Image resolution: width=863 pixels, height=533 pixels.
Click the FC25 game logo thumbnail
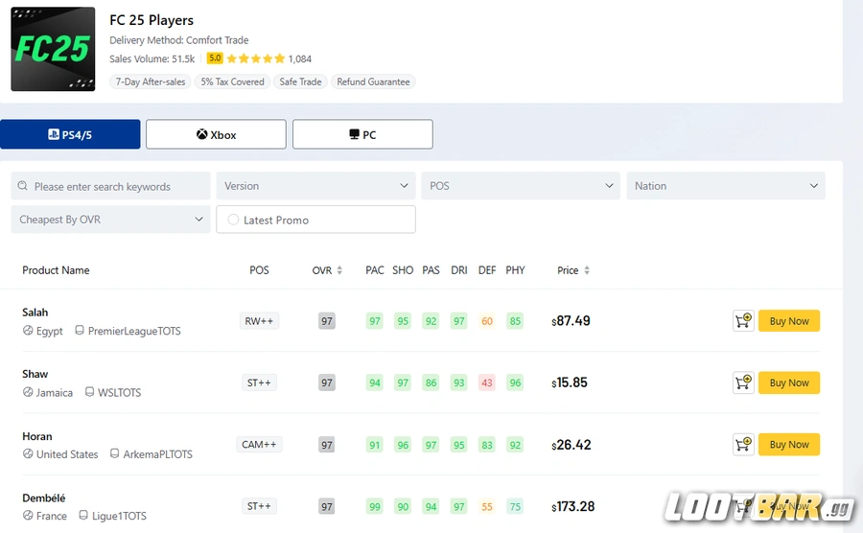click(53, 49)
